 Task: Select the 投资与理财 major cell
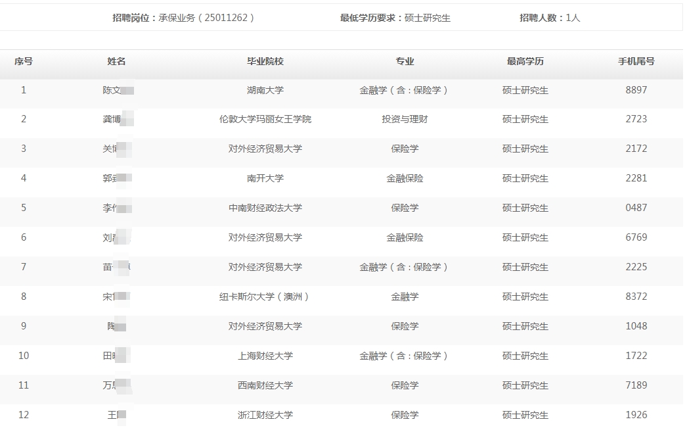pos(405,119)
